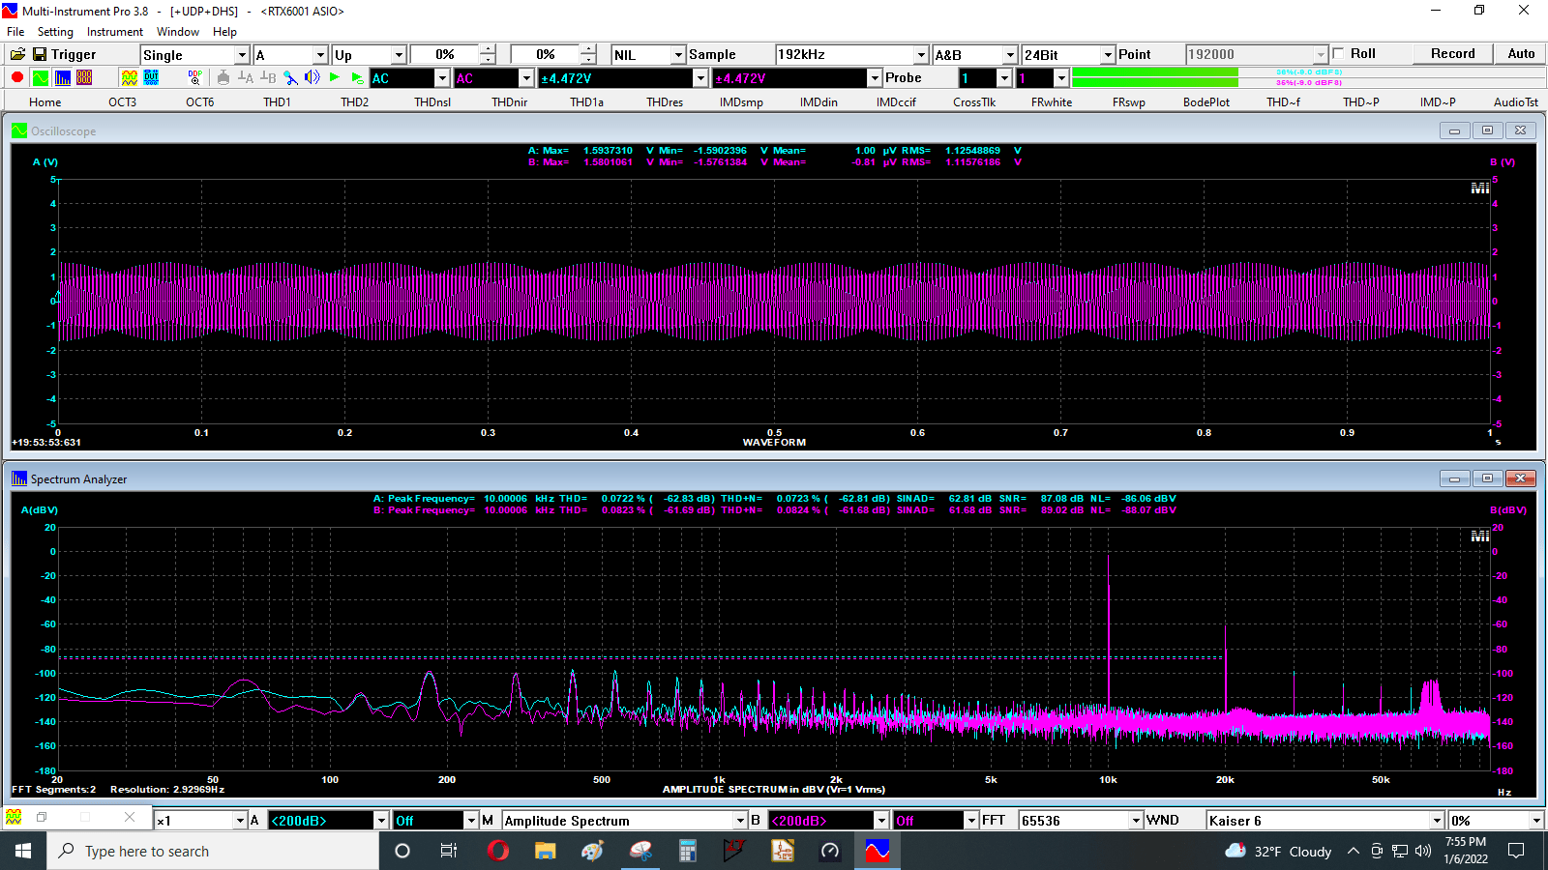1548x870 pixels.
Task: Open the DUT device test plan icon
Action: 151,77
